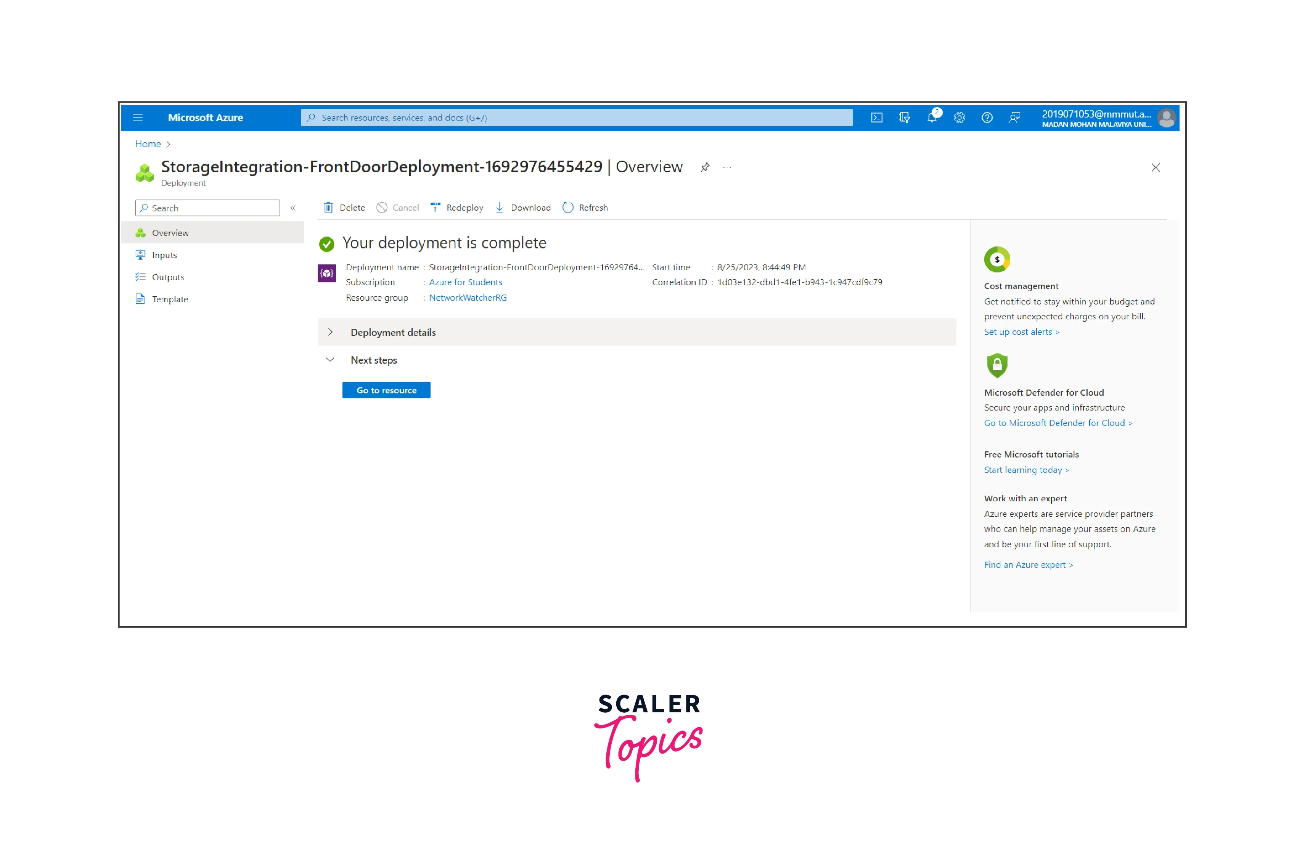Viewport: 1297px width, 852px height.
Task: Expand the Deployment details section
Action: coord(330,332)
